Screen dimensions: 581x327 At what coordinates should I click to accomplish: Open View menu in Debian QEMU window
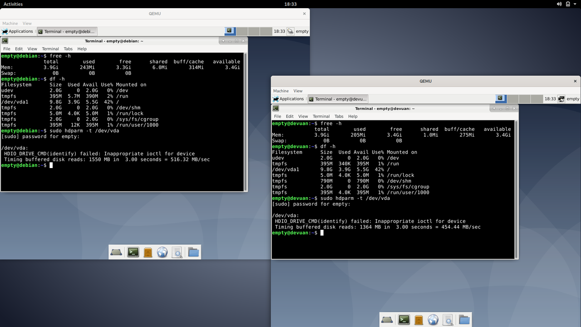coord(27,23)
